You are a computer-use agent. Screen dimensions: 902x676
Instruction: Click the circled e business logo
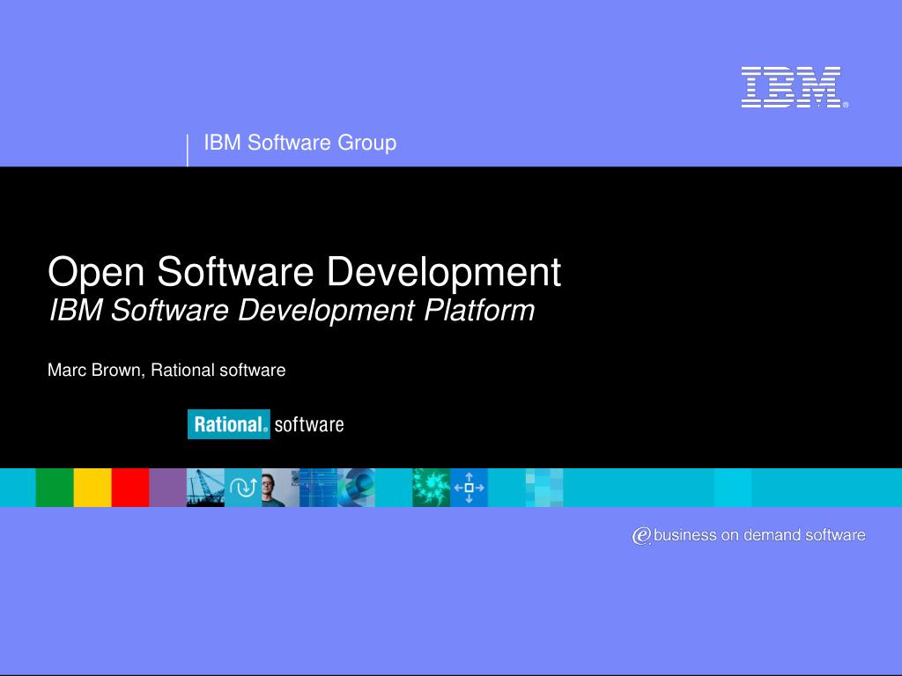click(641, 536)
